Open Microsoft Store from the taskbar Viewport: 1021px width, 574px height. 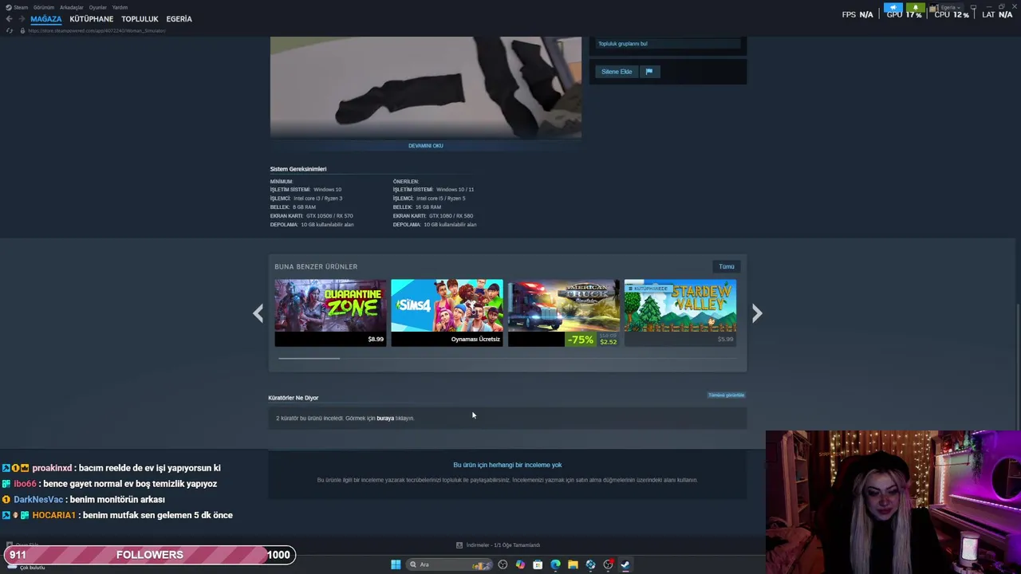tap(538, 564)
